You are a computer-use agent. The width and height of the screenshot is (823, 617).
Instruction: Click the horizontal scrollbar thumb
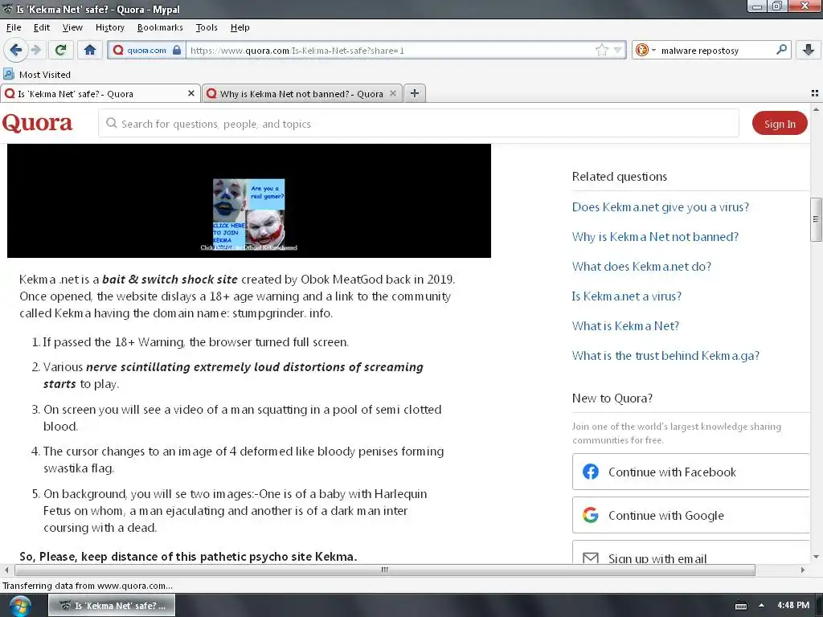[x=385, y=570]
